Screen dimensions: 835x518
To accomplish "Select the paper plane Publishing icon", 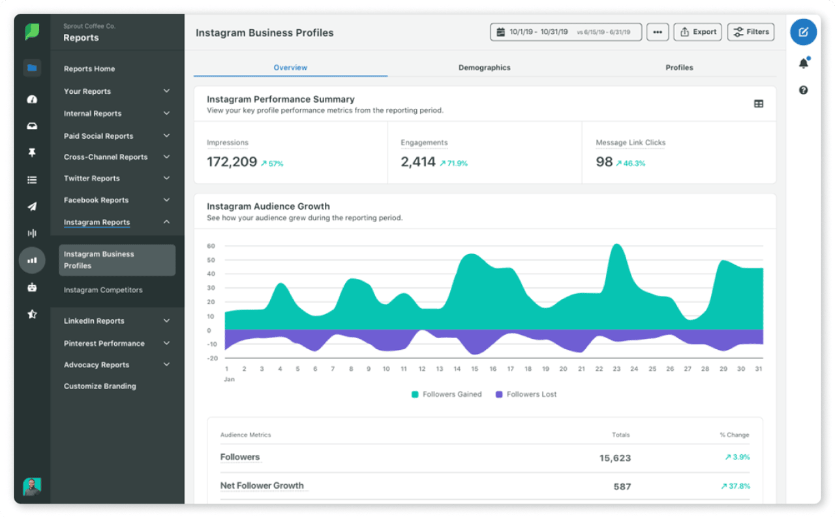I will (32, 206).
